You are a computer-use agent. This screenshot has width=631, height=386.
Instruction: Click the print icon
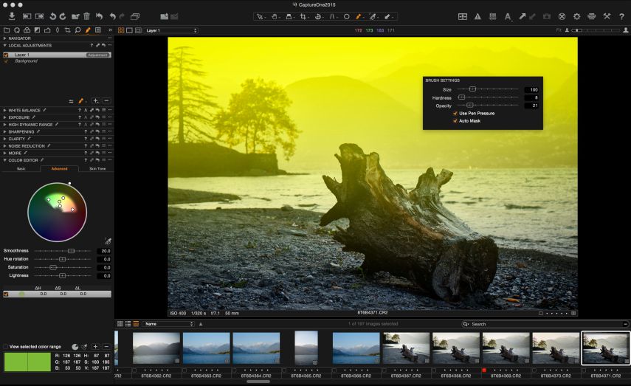pos(592,16)
